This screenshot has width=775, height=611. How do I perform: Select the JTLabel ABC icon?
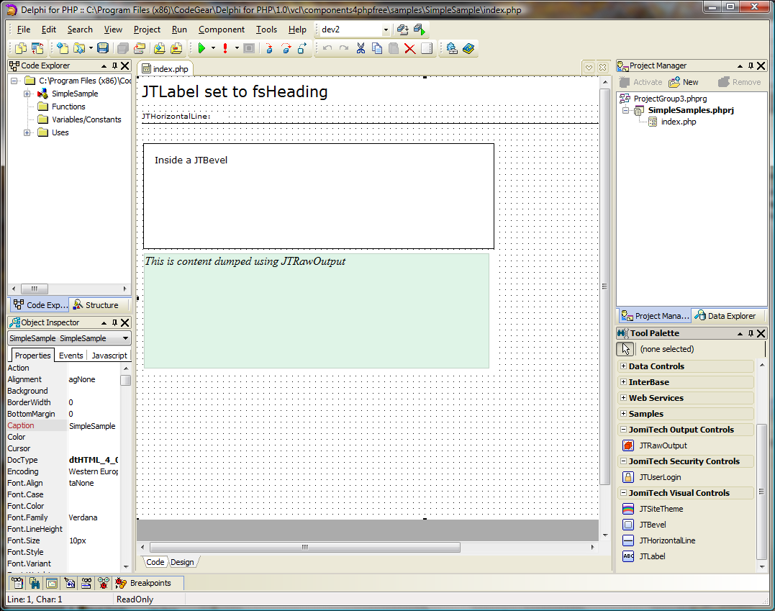(x=628, y=556)
